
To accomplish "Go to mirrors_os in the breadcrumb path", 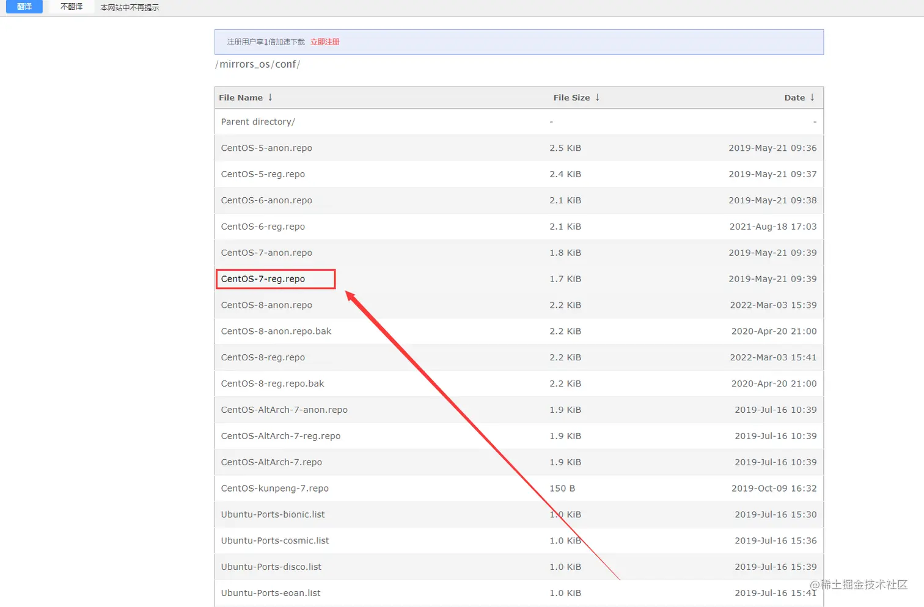I will (244, 64).
